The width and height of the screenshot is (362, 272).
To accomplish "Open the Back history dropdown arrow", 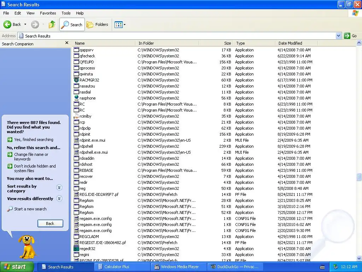I will point(25,24).
